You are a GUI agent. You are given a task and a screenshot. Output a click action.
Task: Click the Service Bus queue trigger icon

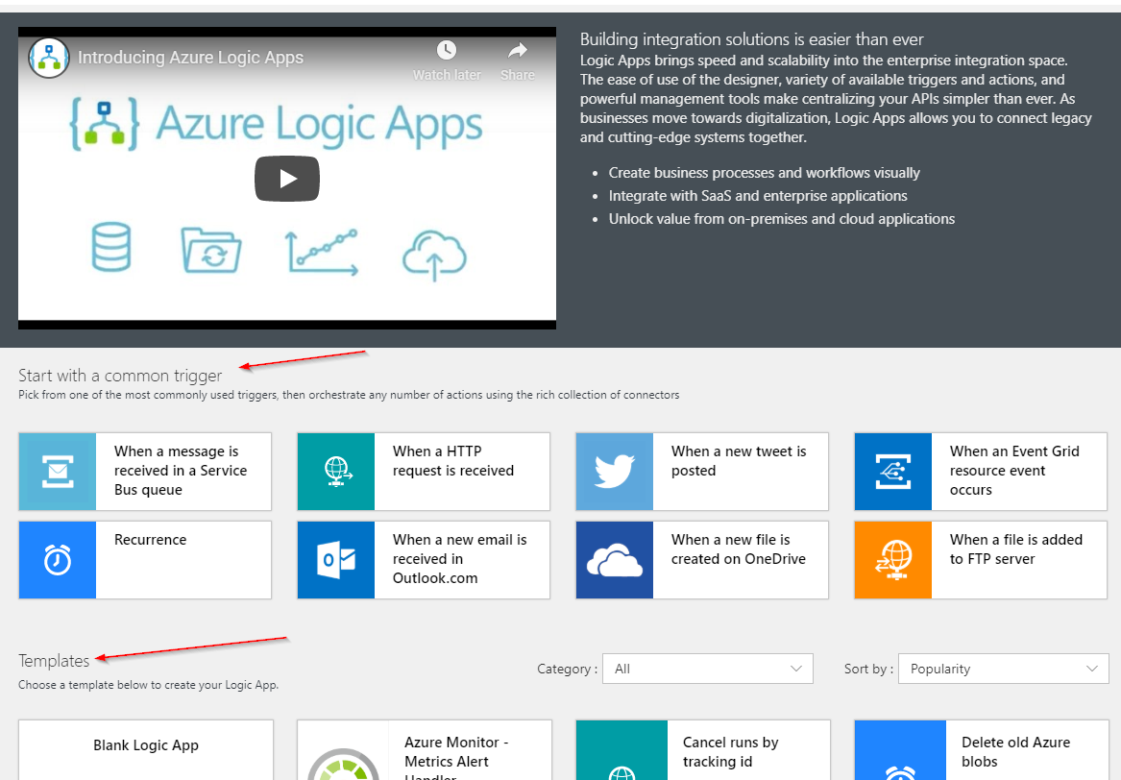pos(57,471)
